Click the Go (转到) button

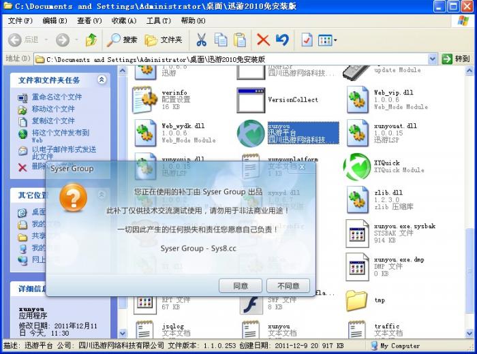(x=456, y=59)
